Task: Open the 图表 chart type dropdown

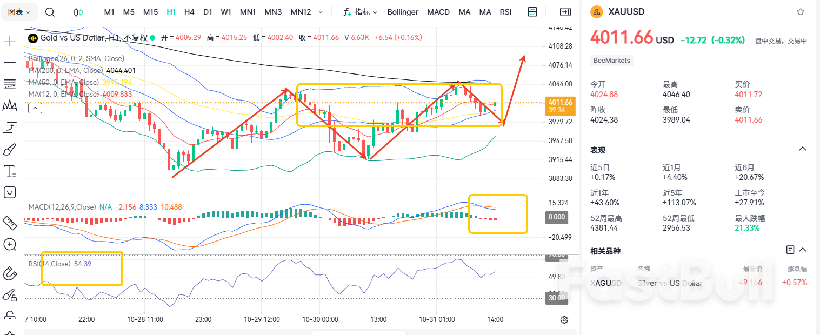Action: [x=19, y=11]
